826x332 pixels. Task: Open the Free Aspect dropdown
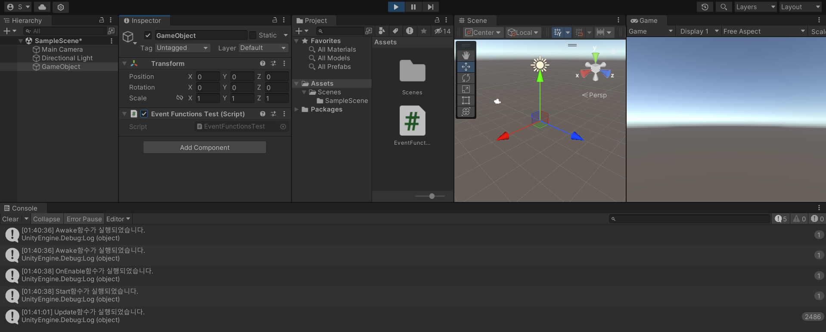pos(764,31)
